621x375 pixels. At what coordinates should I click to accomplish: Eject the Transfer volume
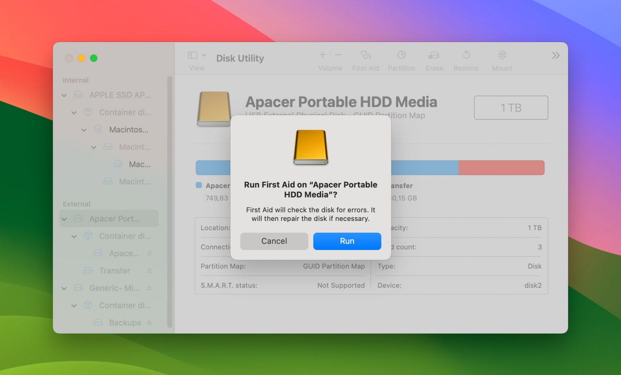coord(150,270)
